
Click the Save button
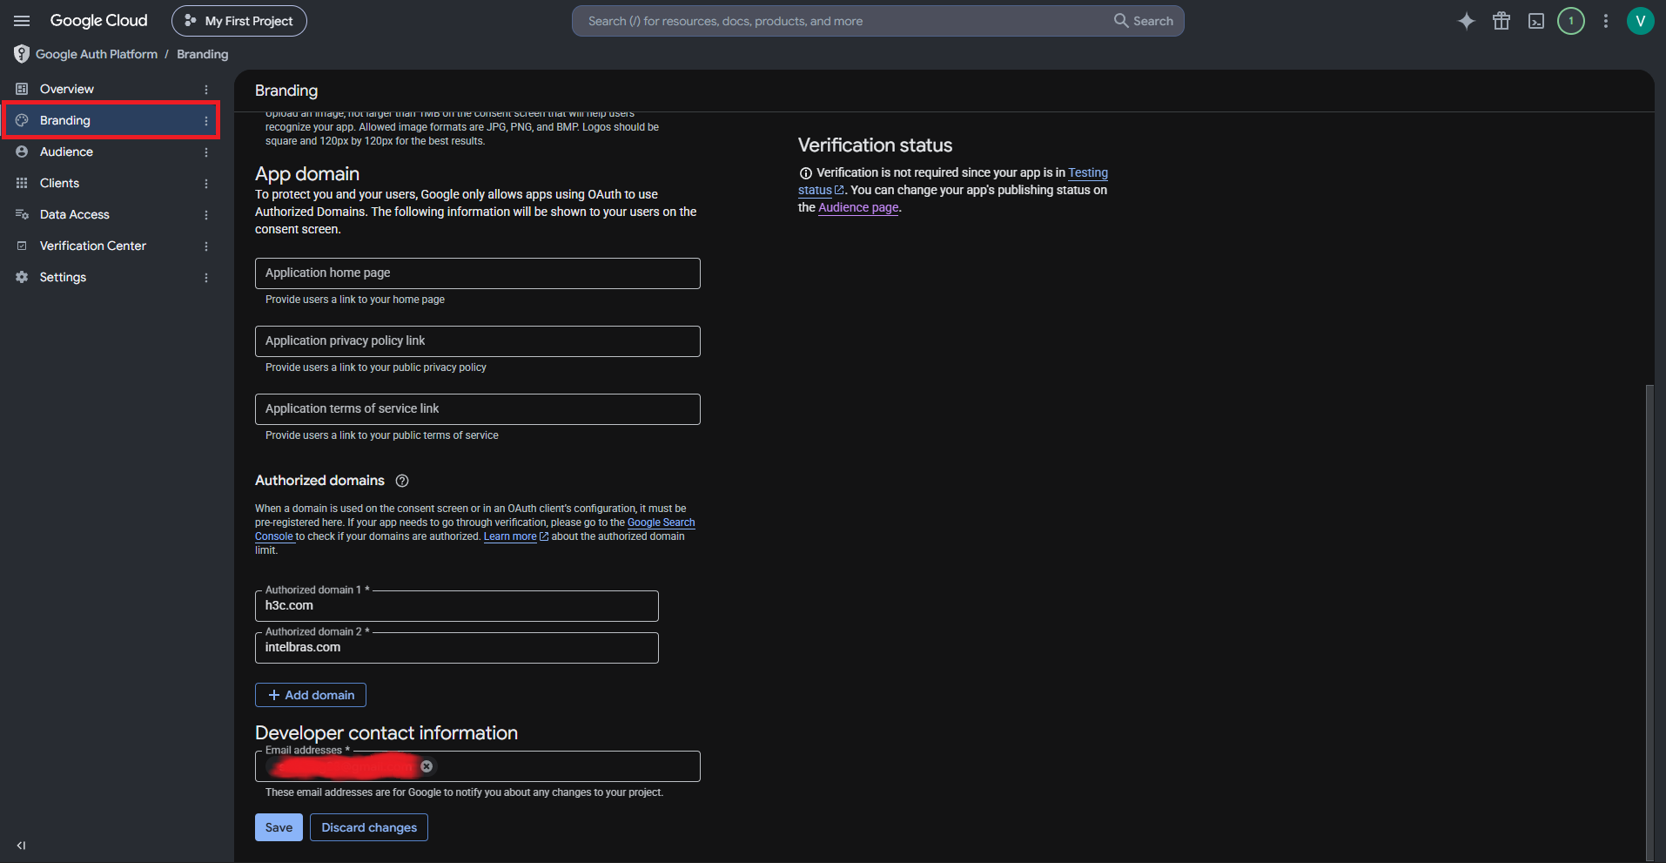[279, 827]
